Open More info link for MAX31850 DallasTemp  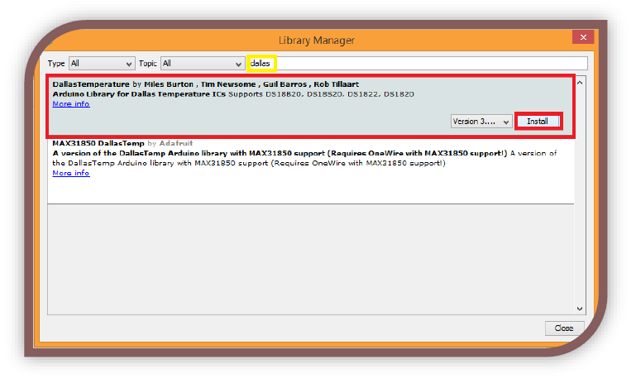[71, 173]
